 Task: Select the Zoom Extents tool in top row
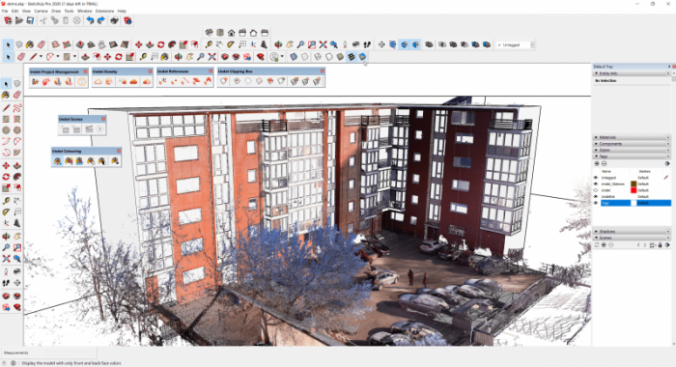point(323,44)
